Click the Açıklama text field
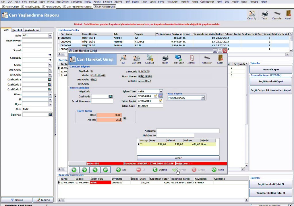The image size is (294, 206). pyautogui.click(x=188, y=131)
